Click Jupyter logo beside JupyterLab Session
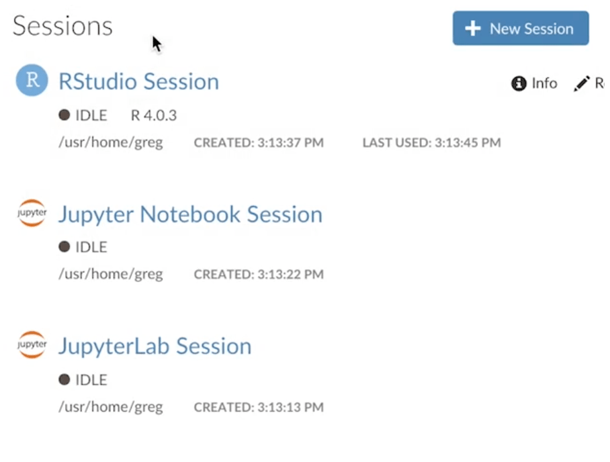Viewport: 610px width, 462px height. (x=32, y=344)
